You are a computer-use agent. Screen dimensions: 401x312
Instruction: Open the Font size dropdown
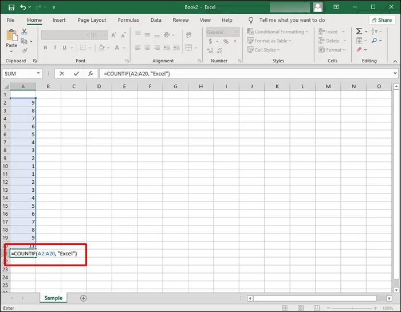pyautogui.click(x=105, y=35)
